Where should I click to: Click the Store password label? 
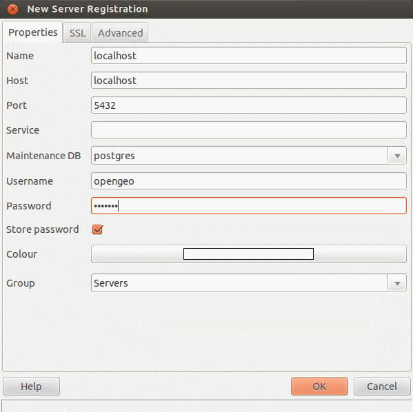[43, 229]
